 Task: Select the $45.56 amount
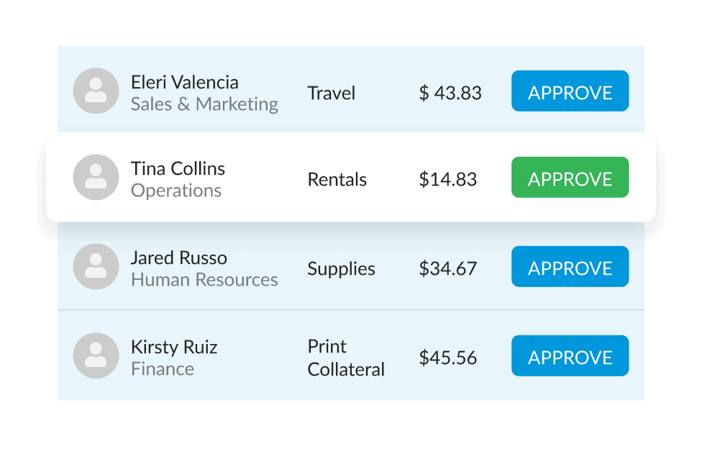447,358
